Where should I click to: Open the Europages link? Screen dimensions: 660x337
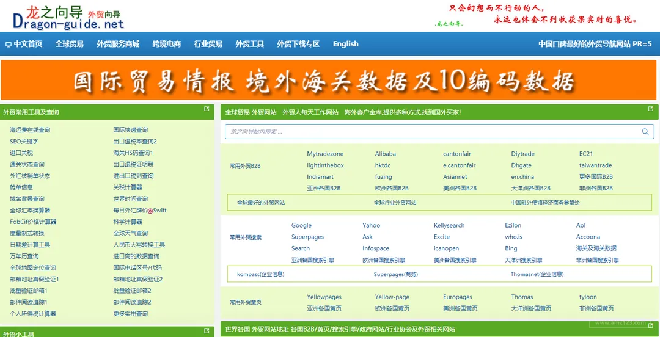[x=458, y=297]
